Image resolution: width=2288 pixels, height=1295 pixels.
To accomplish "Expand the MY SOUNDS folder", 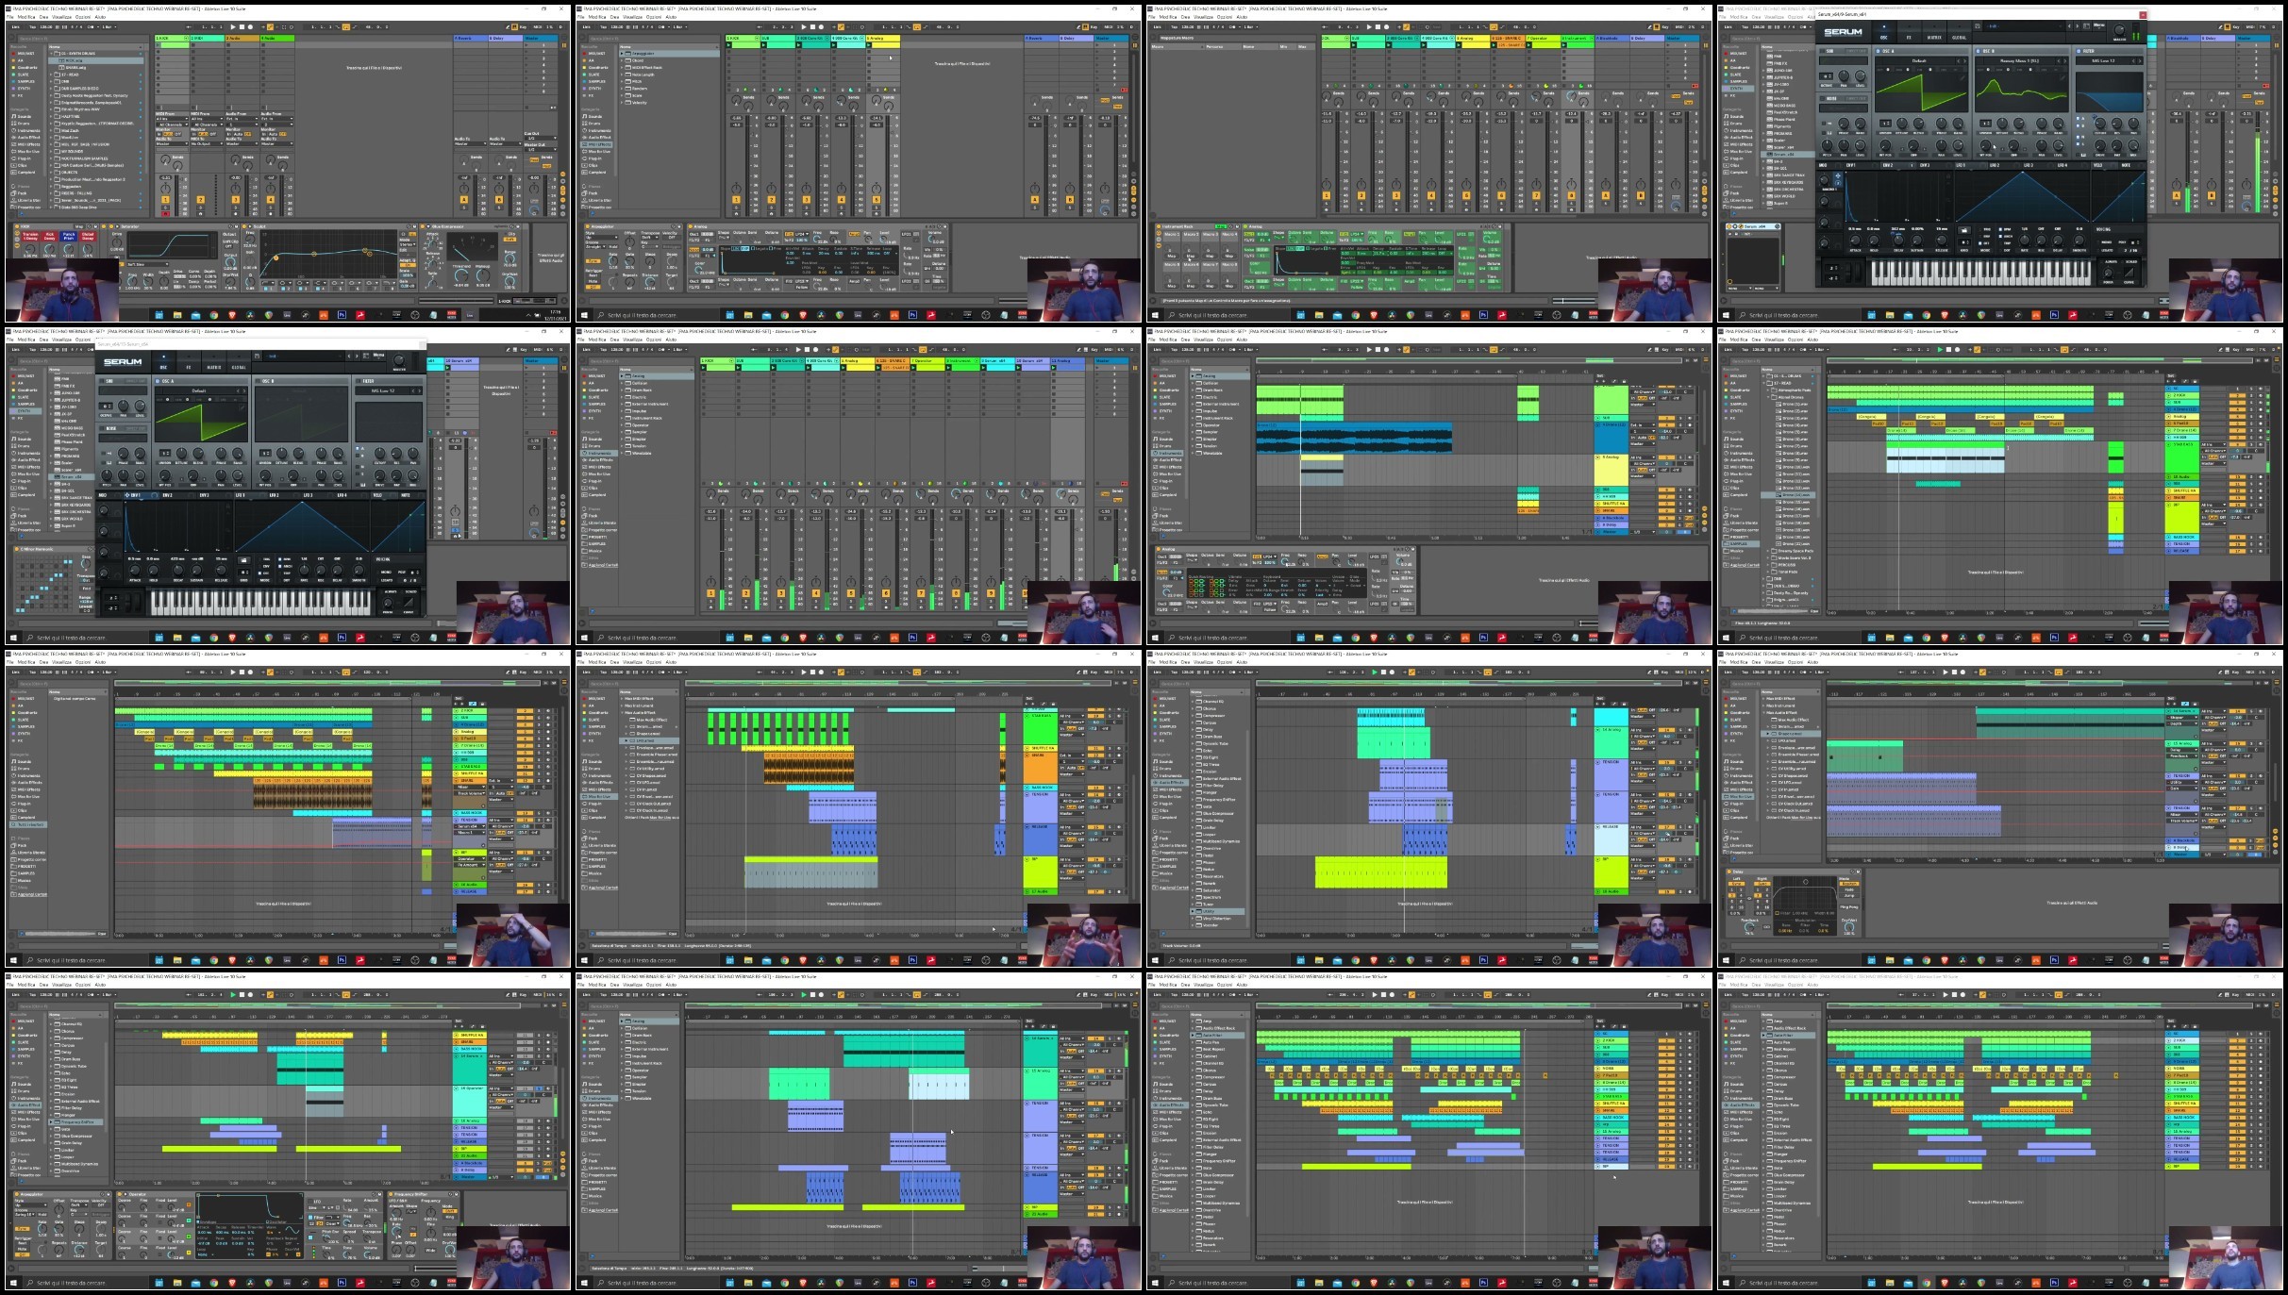I will click(51, 151).
